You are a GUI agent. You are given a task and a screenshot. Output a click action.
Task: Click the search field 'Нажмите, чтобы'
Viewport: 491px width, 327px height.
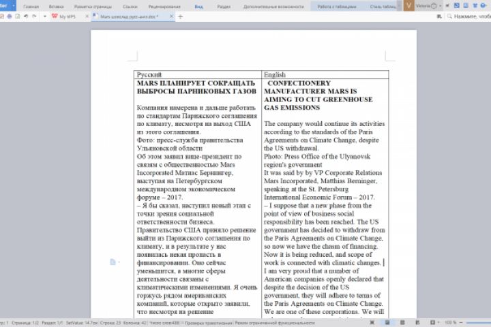472,16
